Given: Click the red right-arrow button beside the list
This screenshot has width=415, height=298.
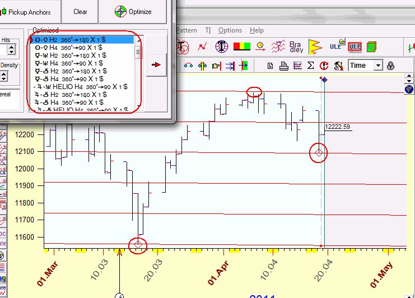Looking at the screenshot, I should pos(156,65).
